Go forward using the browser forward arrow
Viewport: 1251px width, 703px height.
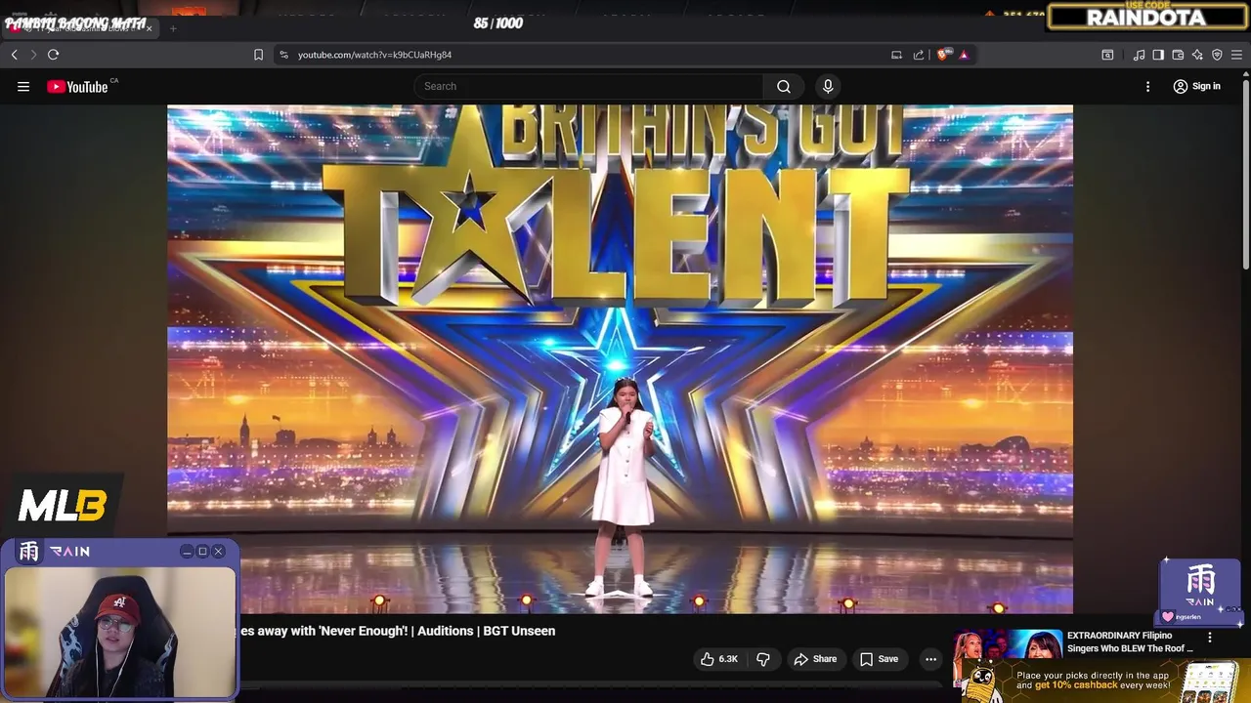pos(33,55)
